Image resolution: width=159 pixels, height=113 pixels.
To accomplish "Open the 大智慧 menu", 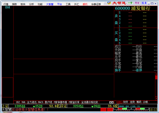I will (50, 4).
